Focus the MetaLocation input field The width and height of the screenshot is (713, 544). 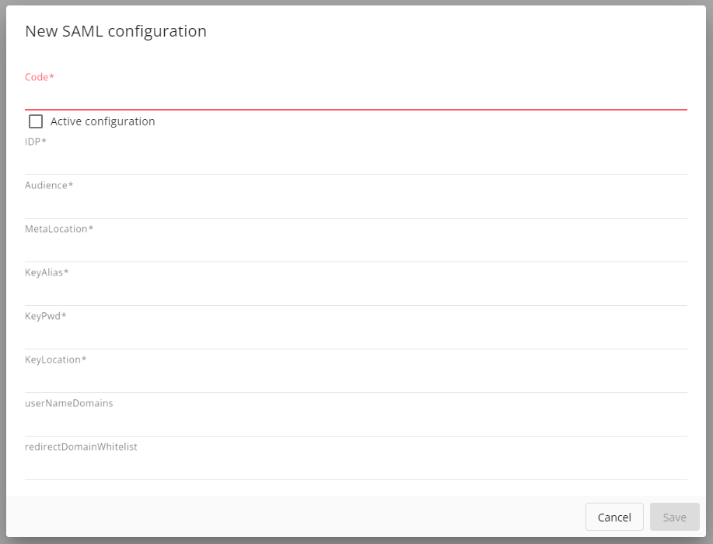(355, 249)
